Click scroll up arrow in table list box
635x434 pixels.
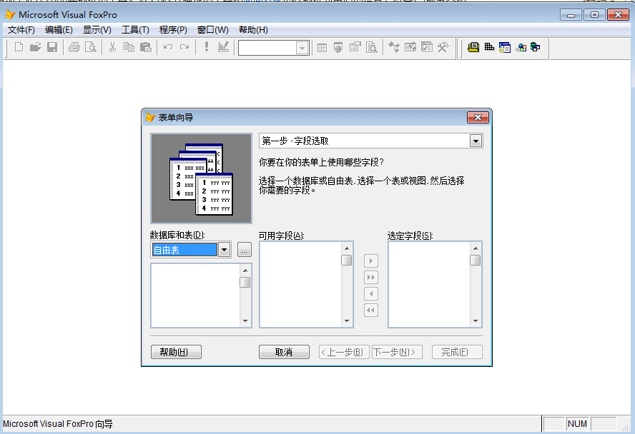click(245, 271)
